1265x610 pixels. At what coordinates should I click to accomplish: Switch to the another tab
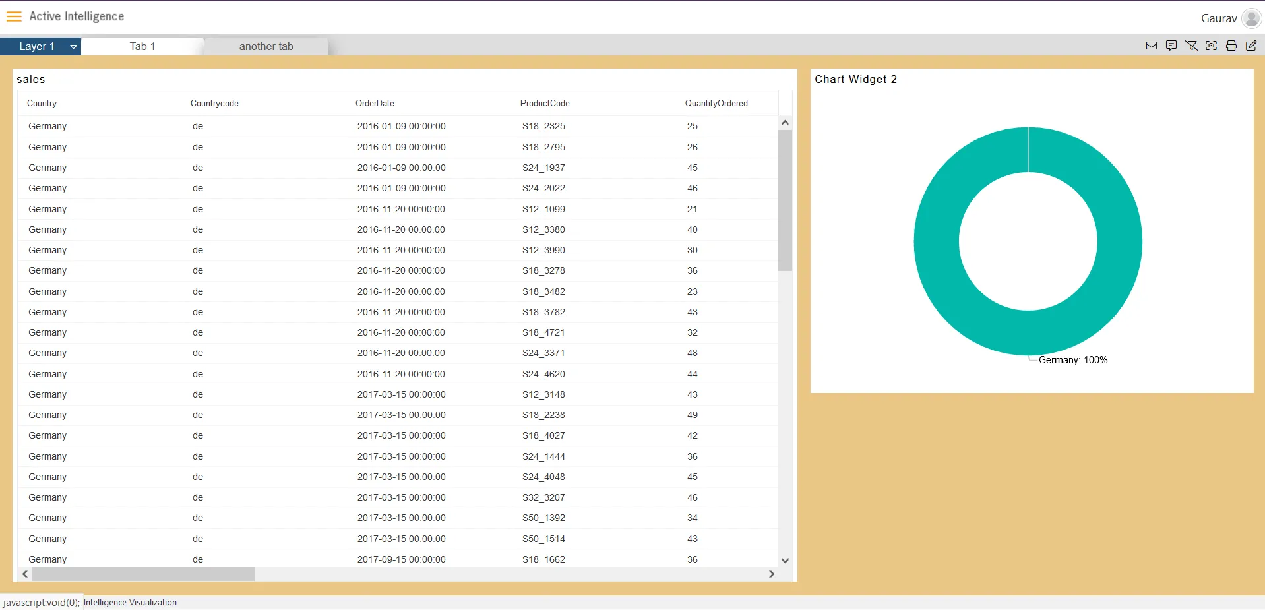coord(266,46)
